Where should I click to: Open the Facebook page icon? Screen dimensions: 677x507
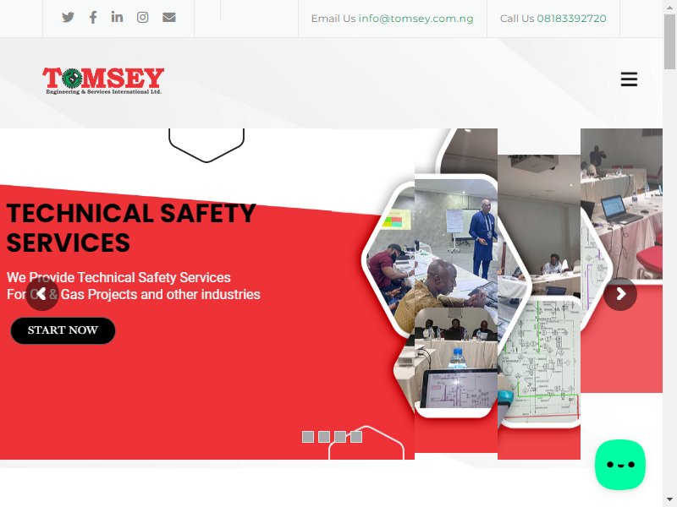point(93,17)
